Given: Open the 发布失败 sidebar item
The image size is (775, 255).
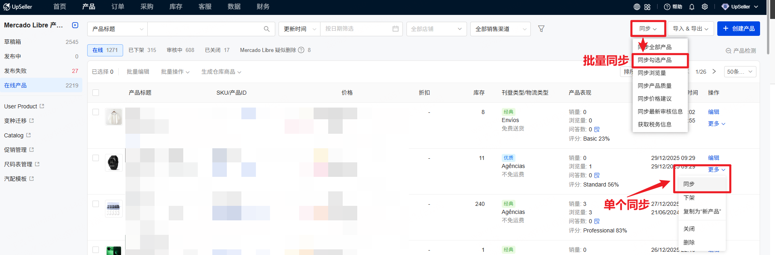Looking at the screenshot, I should click(x=15, y=71).
